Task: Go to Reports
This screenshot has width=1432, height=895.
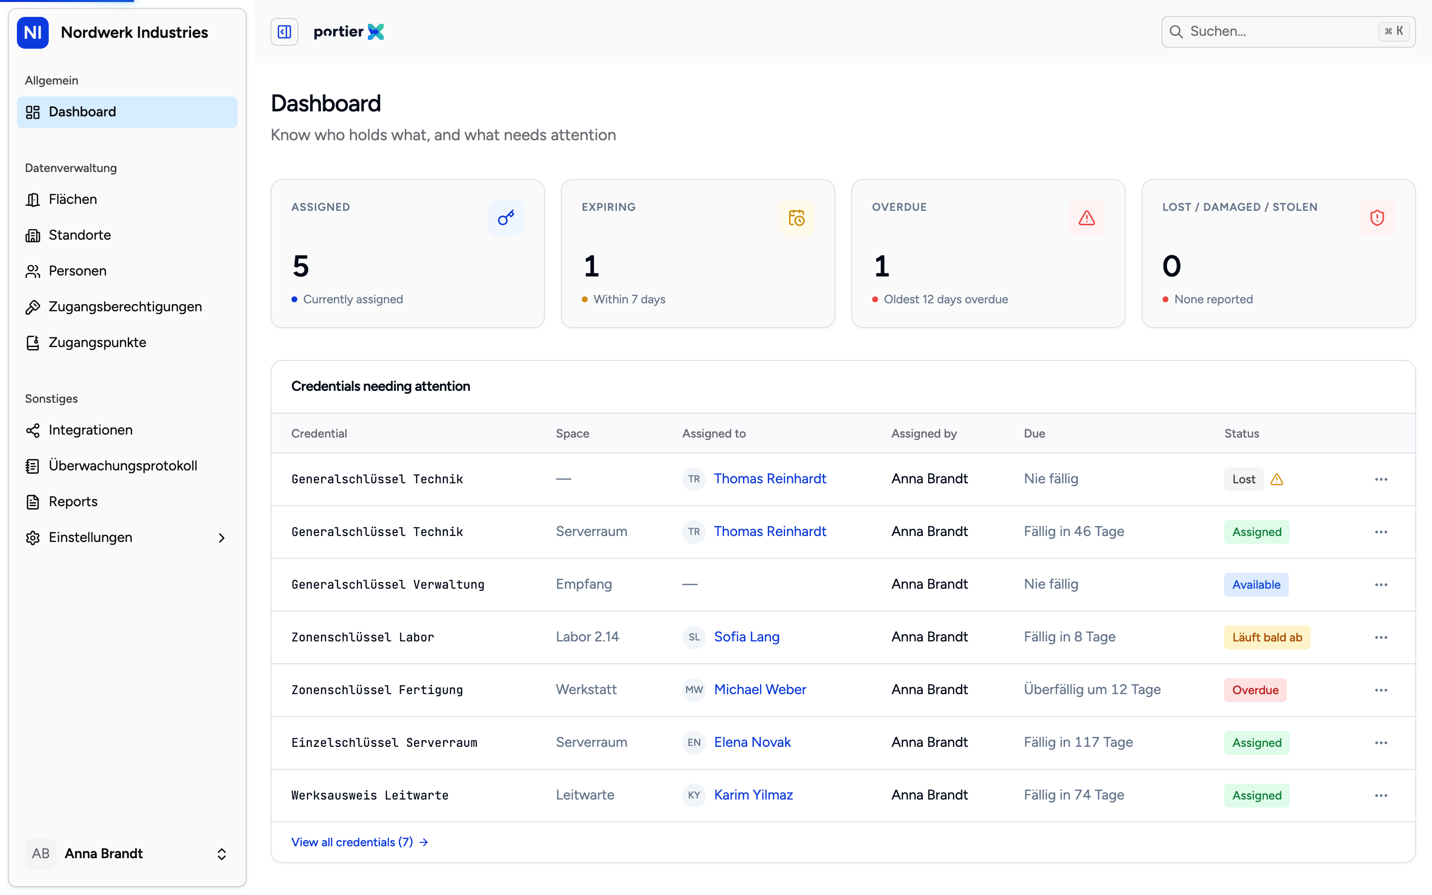Action: [x=127, y=502]
